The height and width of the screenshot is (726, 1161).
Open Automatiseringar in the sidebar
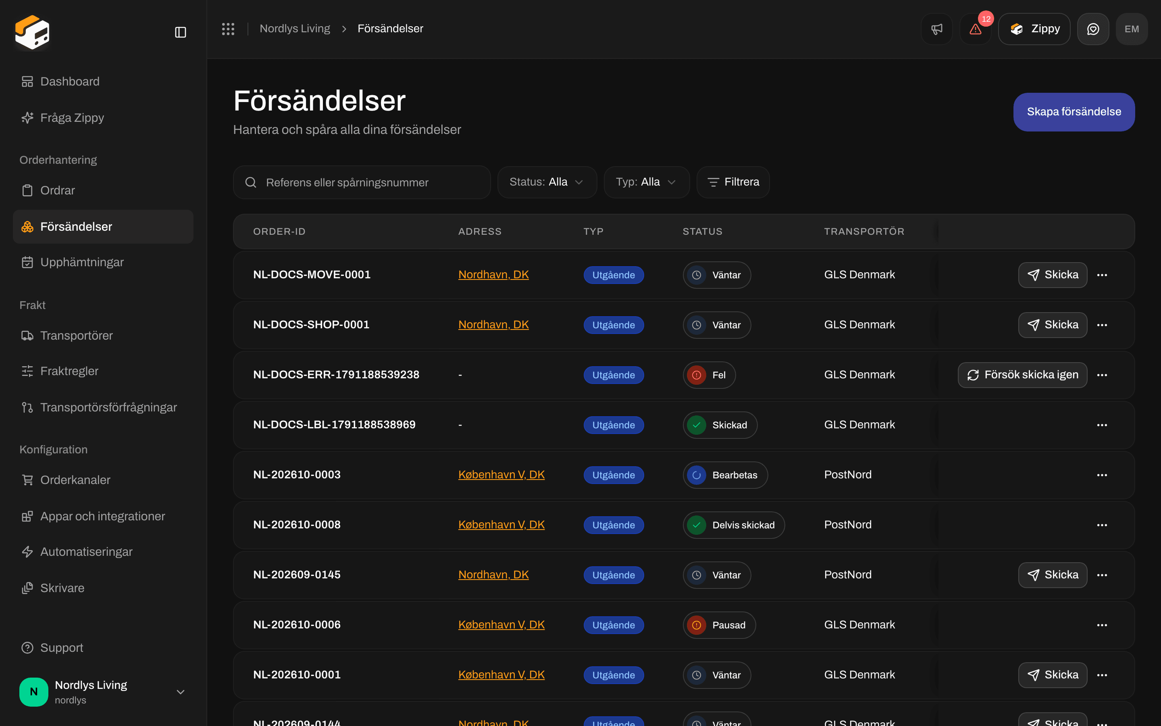[103, 552]
